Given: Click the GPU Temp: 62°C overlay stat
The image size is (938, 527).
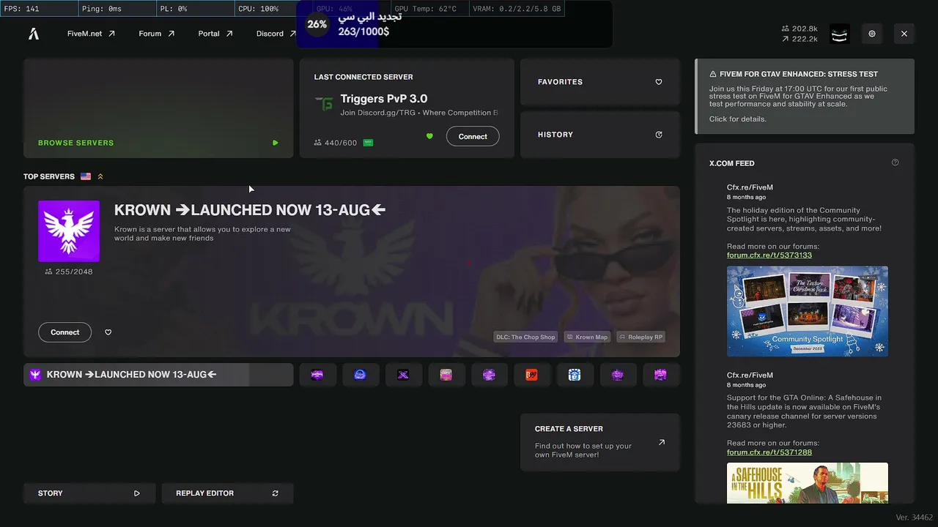Looking at the screenshot, I should (x=426, y=9).
